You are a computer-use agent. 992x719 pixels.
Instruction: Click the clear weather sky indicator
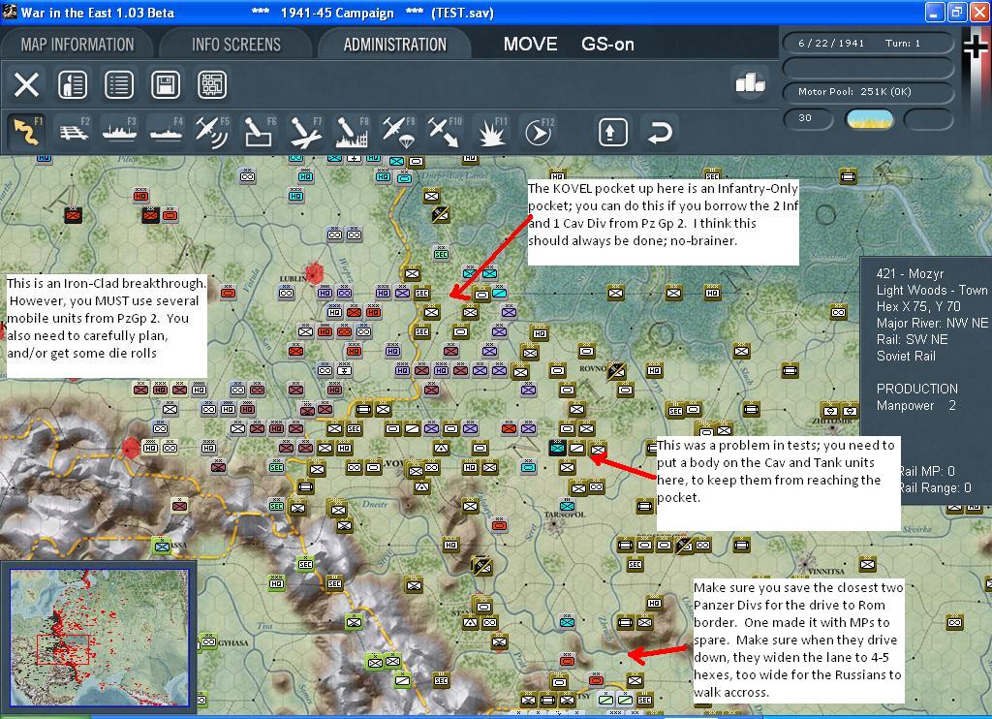pyautogui.click(x=870, y=118)
